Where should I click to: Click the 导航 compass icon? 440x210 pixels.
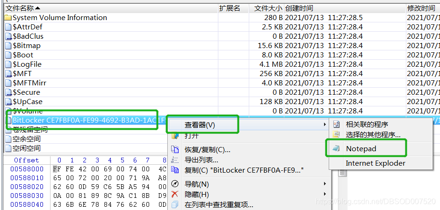175,184
